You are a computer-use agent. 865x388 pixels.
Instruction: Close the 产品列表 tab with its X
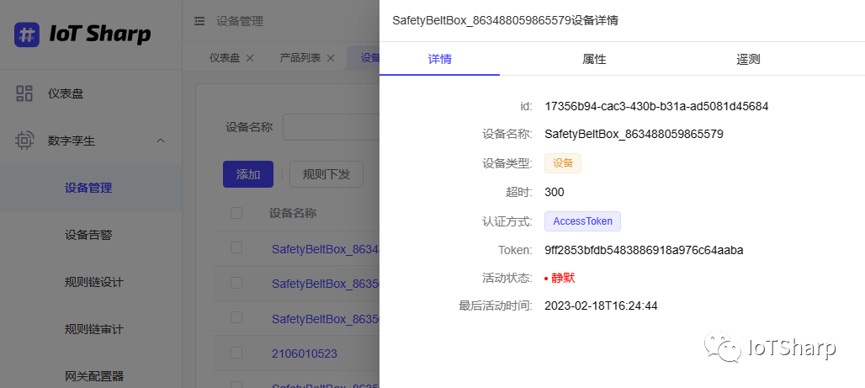[x=331, y=58]
